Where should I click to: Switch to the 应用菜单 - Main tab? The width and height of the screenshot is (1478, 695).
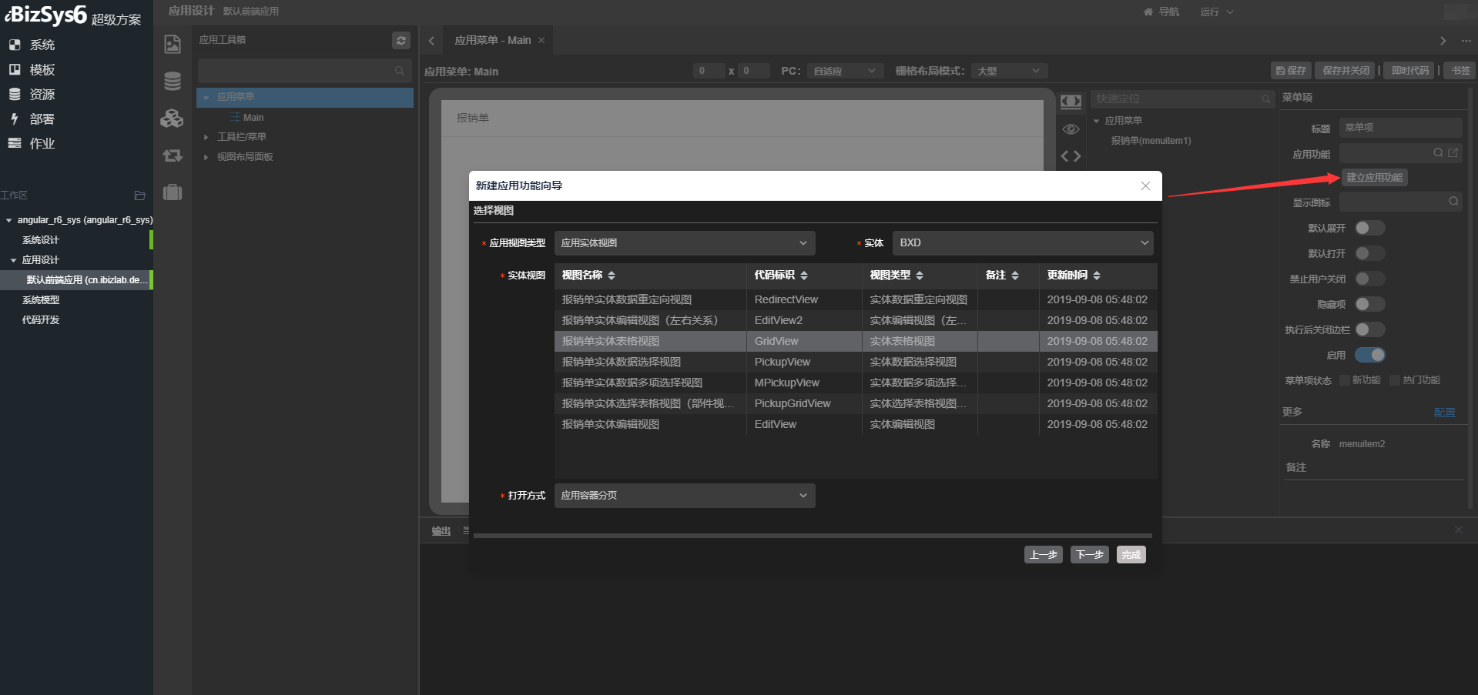click(492, 41)
